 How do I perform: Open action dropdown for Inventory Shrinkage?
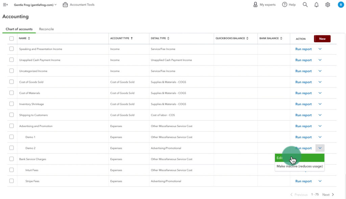click(x=320, y=104)
